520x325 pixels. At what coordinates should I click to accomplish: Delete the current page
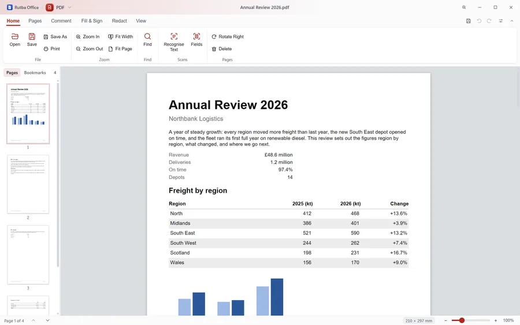pos(221,48)
